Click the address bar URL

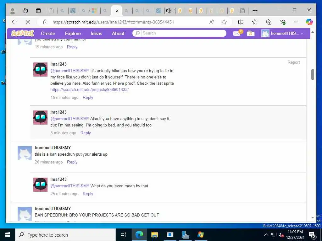pos(113,22)
